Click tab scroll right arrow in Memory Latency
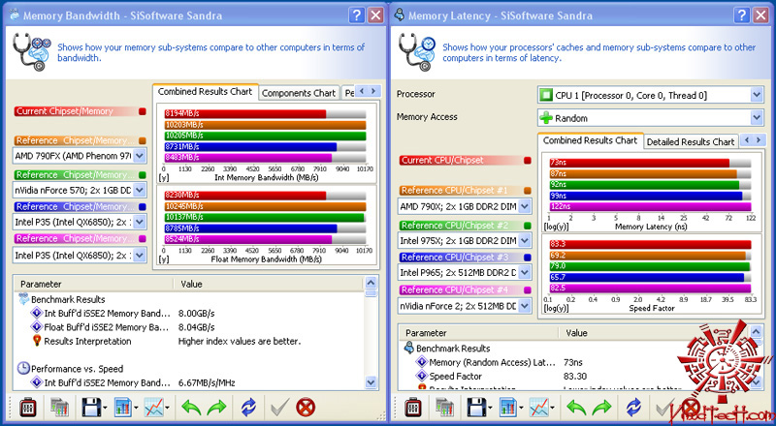Image resolution: width=776 pixels, height=426 pixels. click(759, 139)
